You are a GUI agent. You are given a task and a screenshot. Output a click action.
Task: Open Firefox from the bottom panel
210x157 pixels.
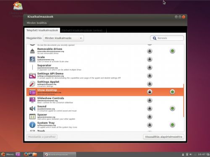click(x=26, y=154)
